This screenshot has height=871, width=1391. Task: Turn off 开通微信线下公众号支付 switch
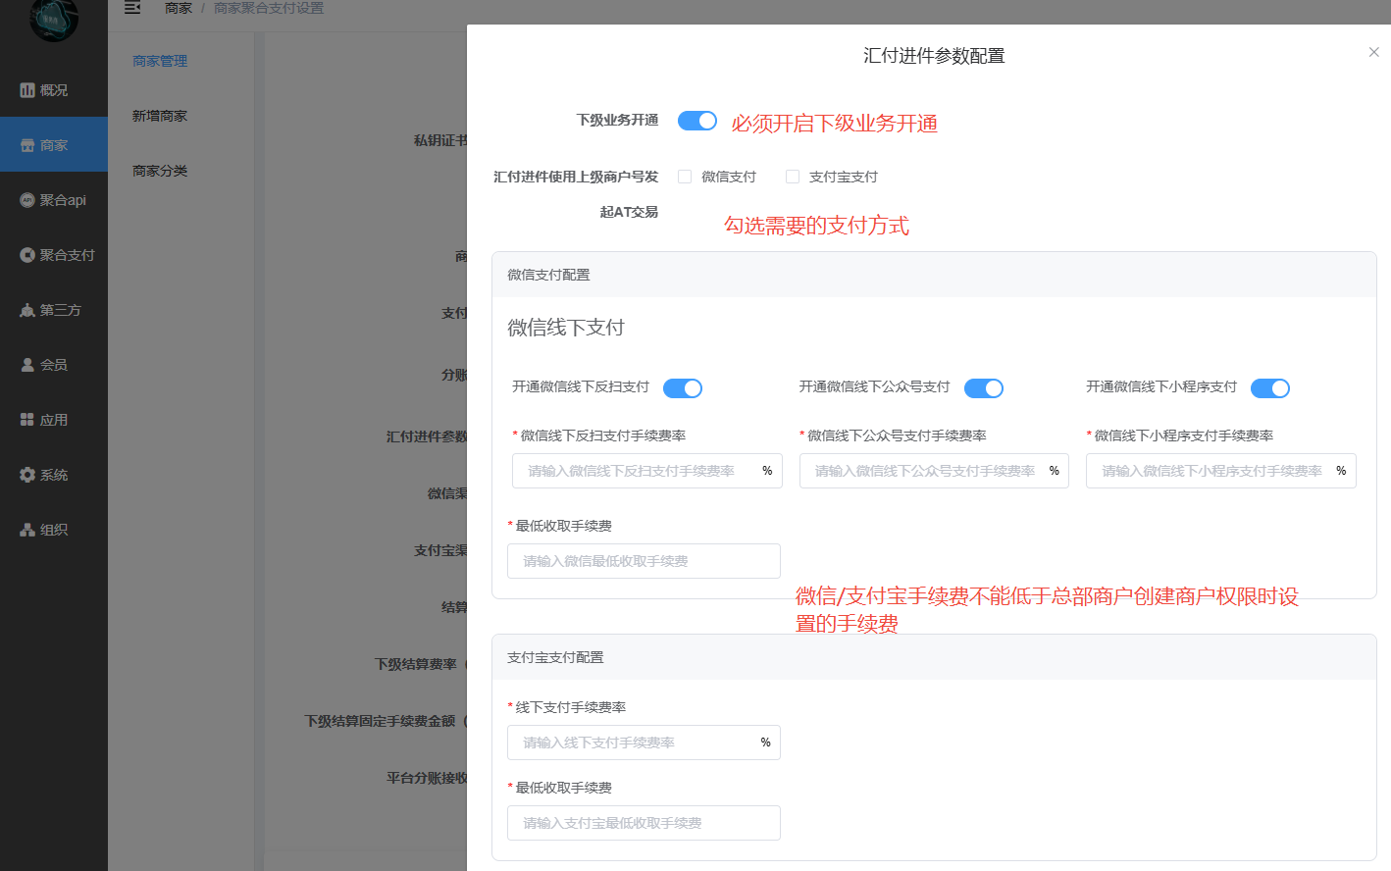[983, 388]
